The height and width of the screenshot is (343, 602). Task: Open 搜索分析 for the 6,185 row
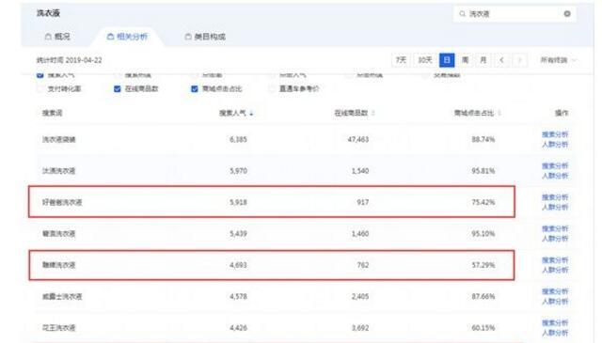tap(555, 134)
